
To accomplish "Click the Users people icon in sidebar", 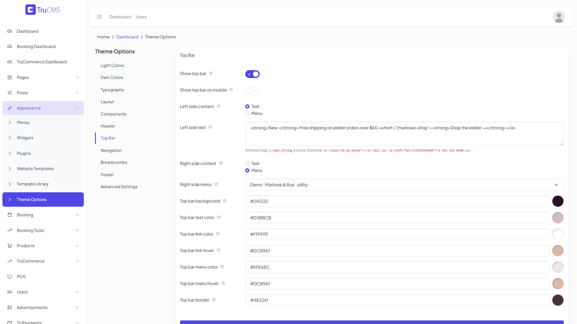I will tap(10, 292).
